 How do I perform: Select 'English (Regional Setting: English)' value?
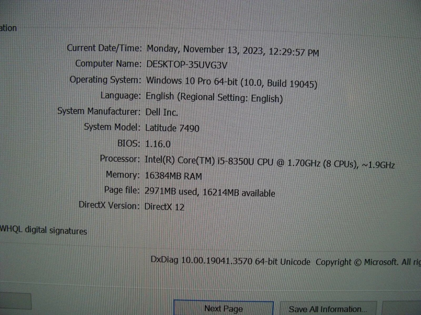(x=214, y=97)
